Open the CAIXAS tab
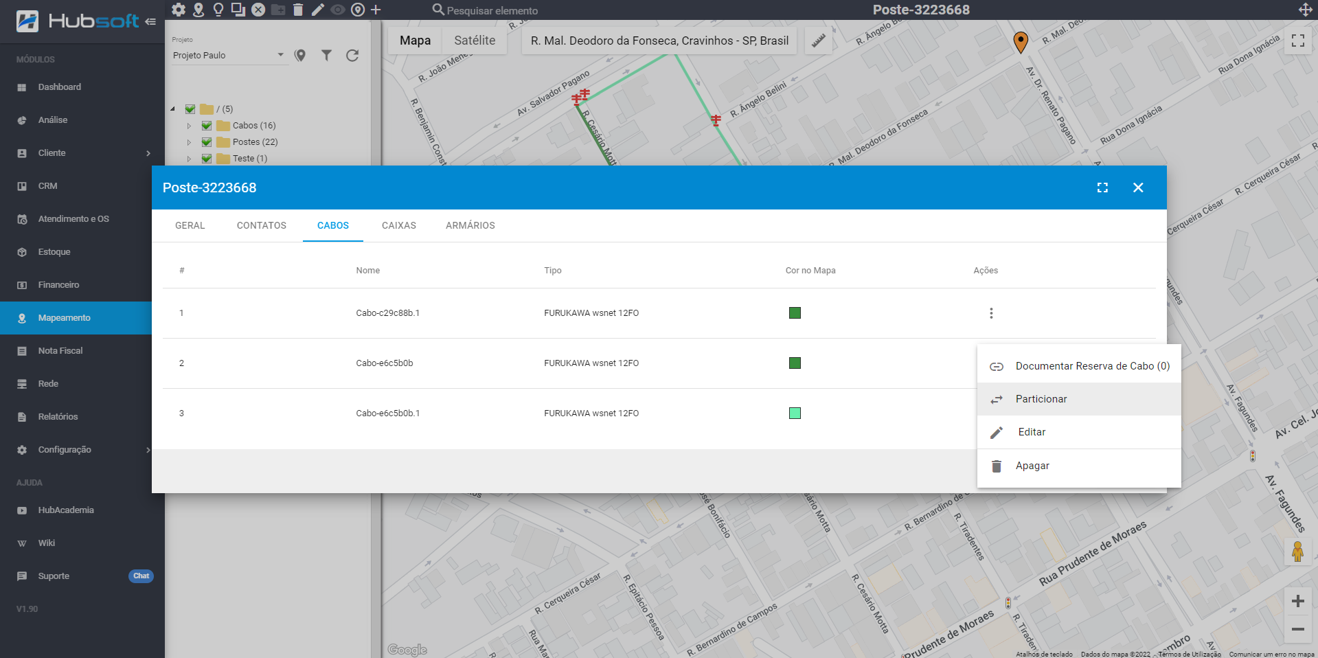 point(399,225)
